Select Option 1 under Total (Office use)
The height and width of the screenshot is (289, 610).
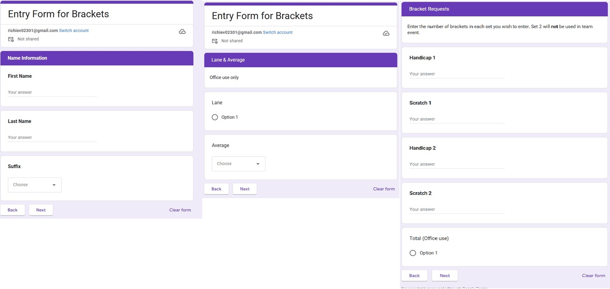tap(413, 253)
